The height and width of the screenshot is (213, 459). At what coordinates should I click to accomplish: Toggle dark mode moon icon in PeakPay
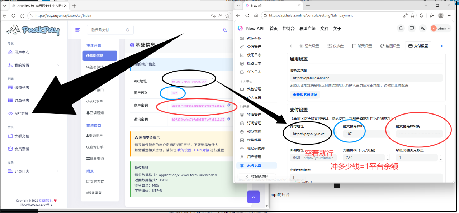226,30
